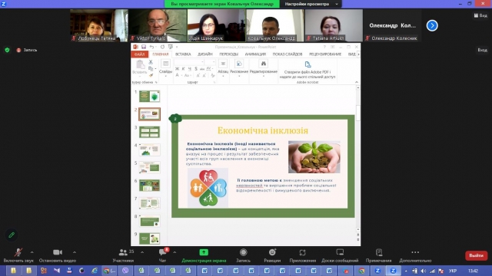
Task: Open the Чат panel
Action: coord(162,255)
